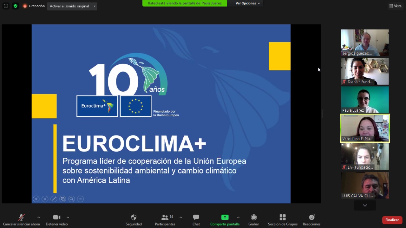
Task: Unmute with Cancelar silenciar ahora
Action: coord(21,220)
